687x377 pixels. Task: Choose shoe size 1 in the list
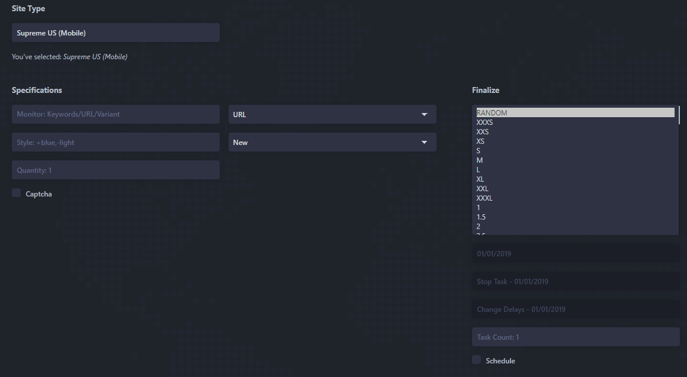click(575, 208)
